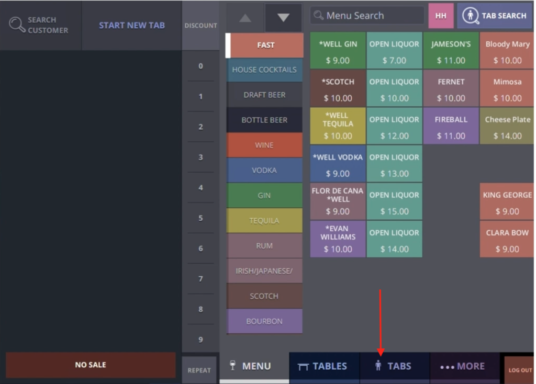The height and width of the screenshot is (384, 536).
Task: Open the WINE category list
Action: [x=264, y=145]
